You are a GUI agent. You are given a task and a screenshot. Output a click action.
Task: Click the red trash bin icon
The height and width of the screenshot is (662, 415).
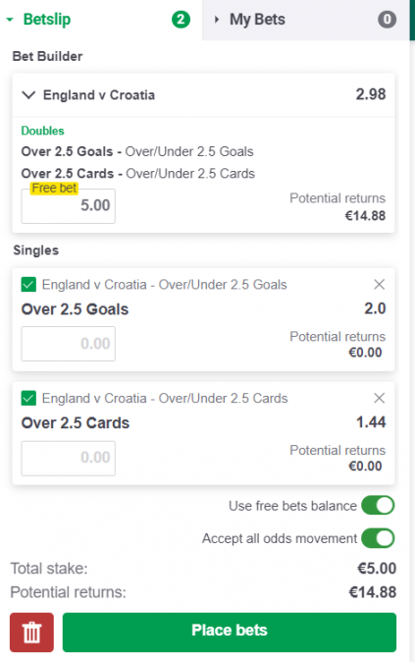pyautogui.click(x=31, y=632)
